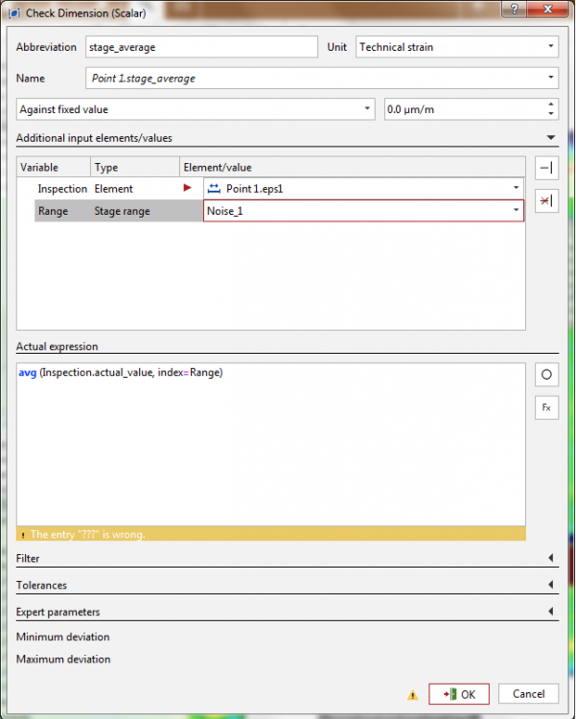Increase the 0.0 µm/m value with up arrow
This screenshot has height=719, width=576.
coord(551,104)
